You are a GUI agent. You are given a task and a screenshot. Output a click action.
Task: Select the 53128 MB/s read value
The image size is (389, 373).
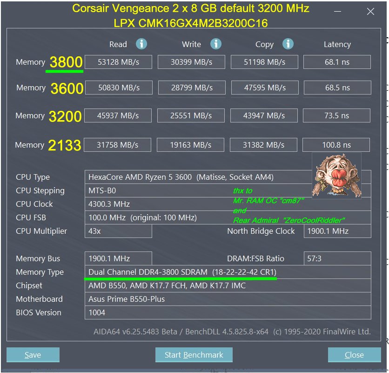click(118, 62)
